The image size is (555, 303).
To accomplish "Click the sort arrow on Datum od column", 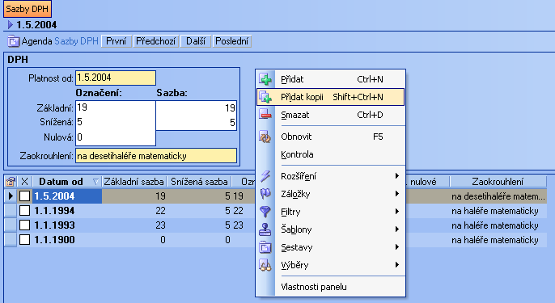I will pyautogui.click(x=95, y=182).
